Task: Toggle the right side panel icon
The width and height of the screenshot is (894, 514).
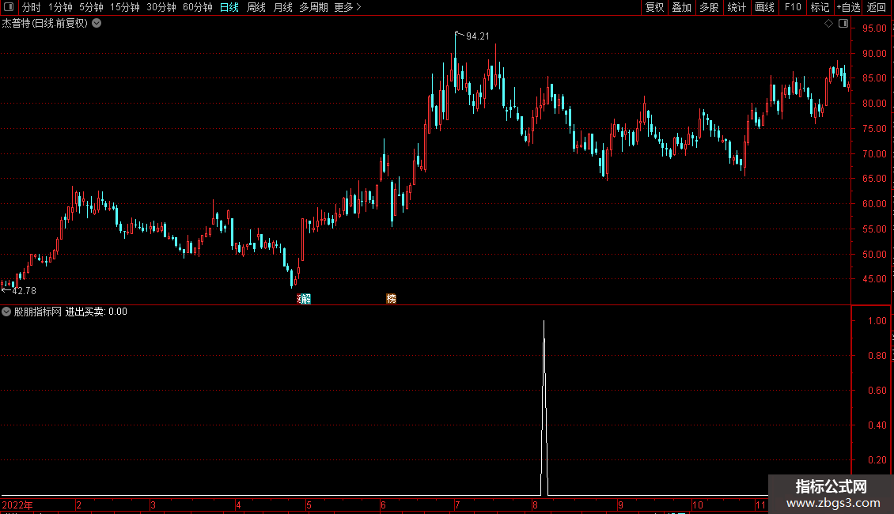Action: point(843,24)
